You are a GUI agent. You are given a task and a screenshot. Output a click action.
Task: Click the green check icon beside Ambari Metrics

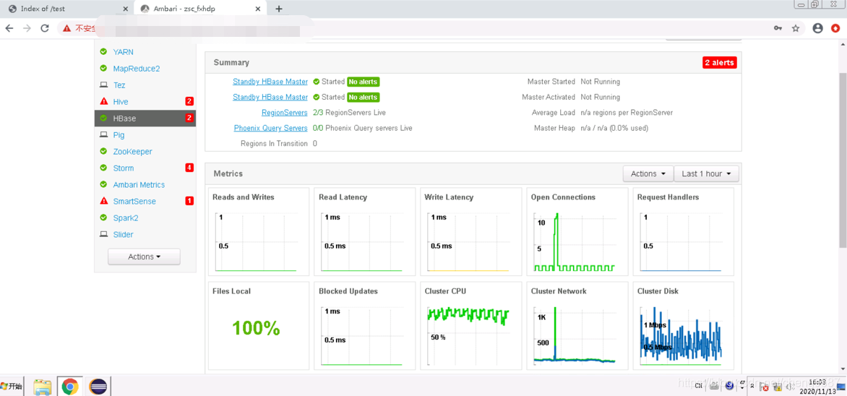103,184
